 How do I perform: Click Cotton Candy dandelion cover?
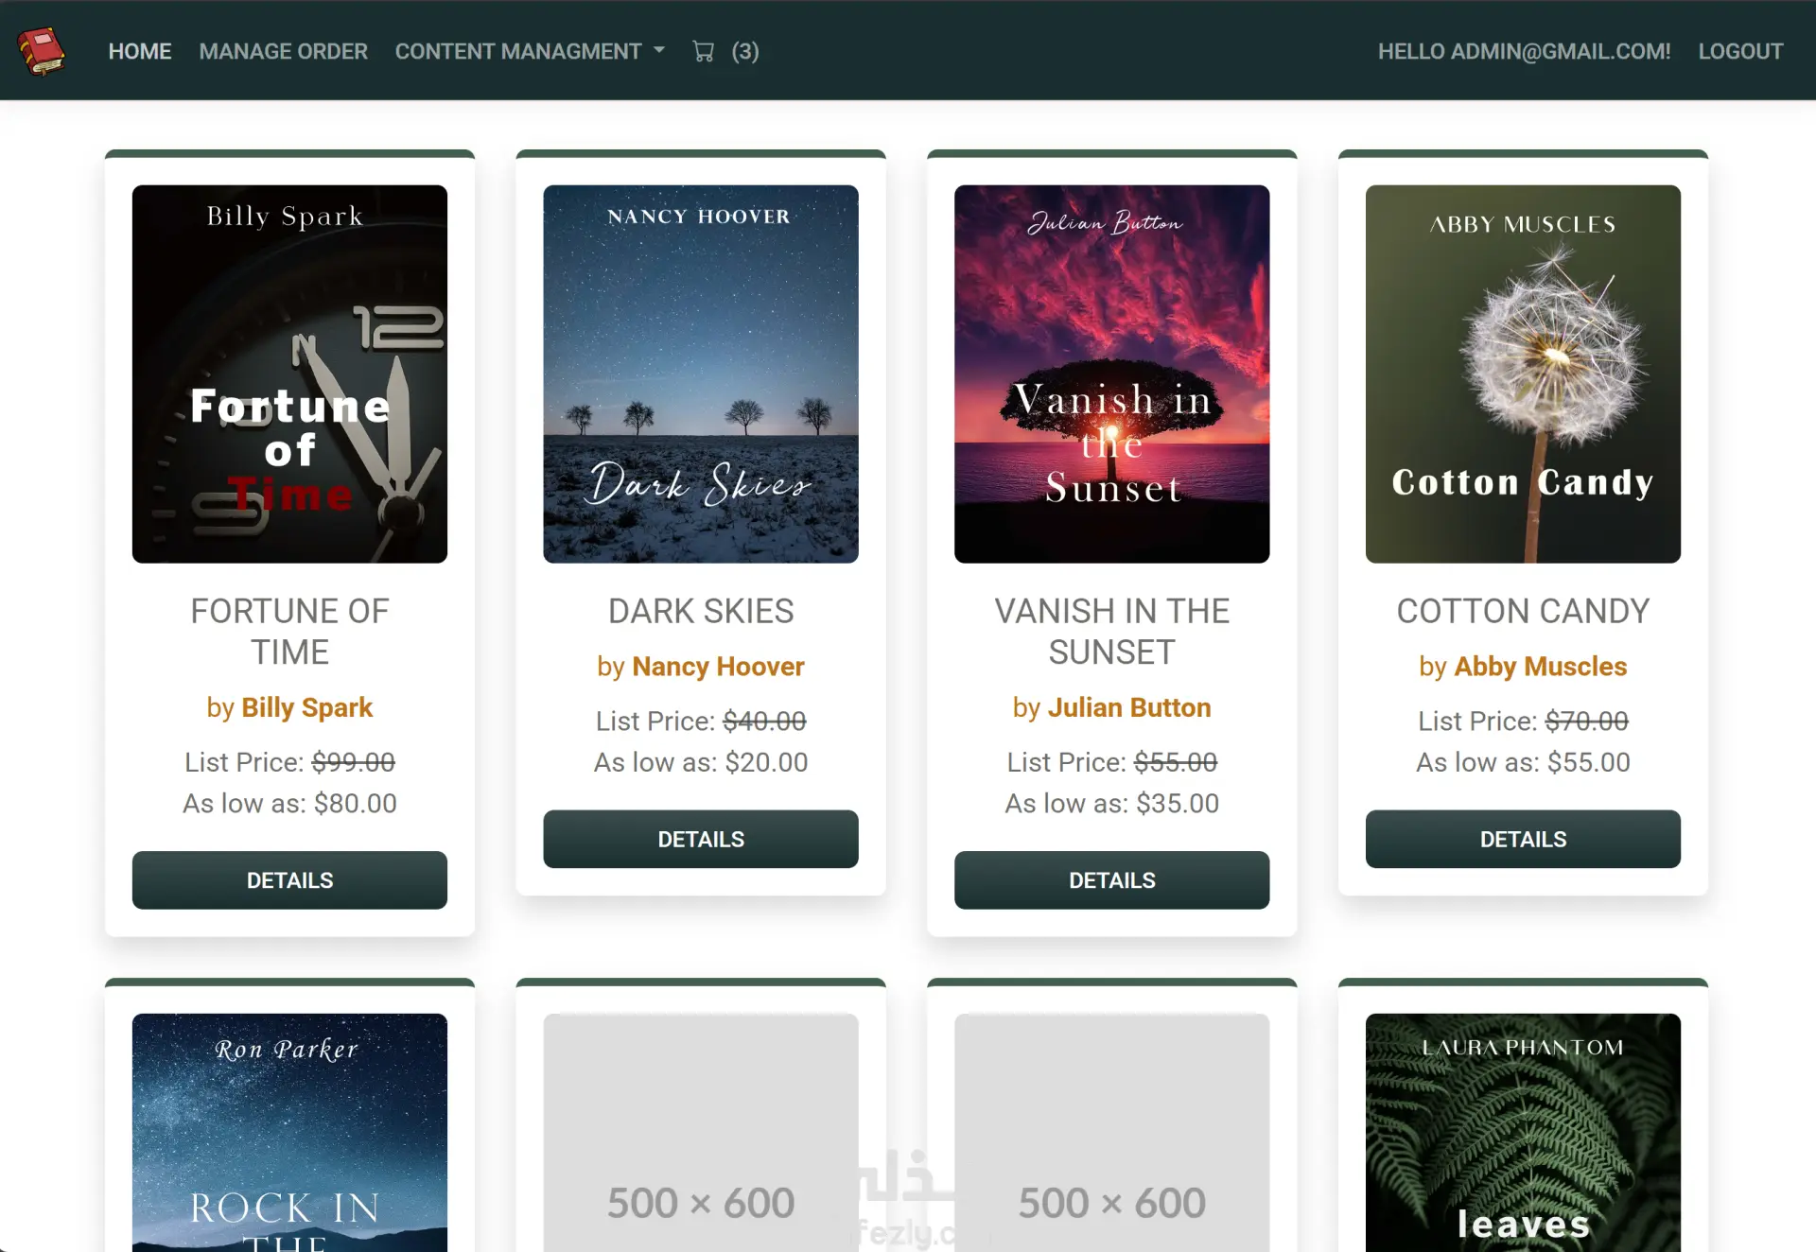(x=1523, y=374)
